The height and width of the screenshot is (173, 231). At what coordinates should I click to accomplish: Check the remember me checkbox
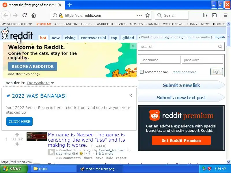141,72
